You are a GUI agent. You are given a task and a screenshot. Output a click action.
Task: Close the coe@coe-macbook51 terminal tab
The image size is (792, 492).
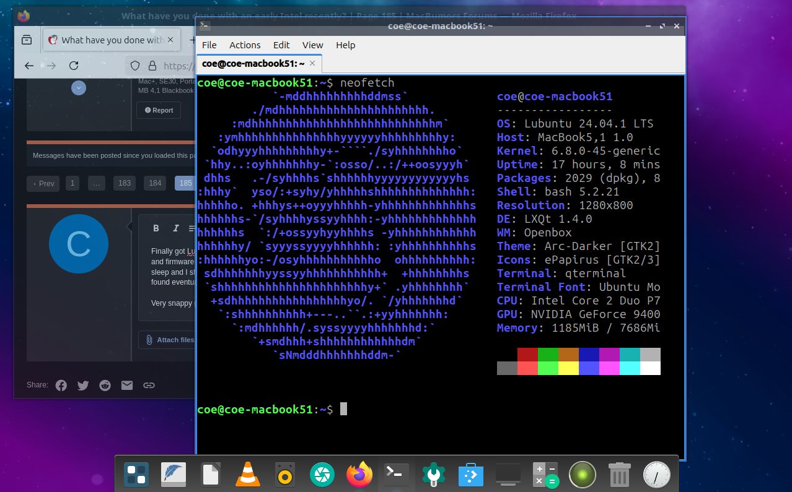(312, 63)
